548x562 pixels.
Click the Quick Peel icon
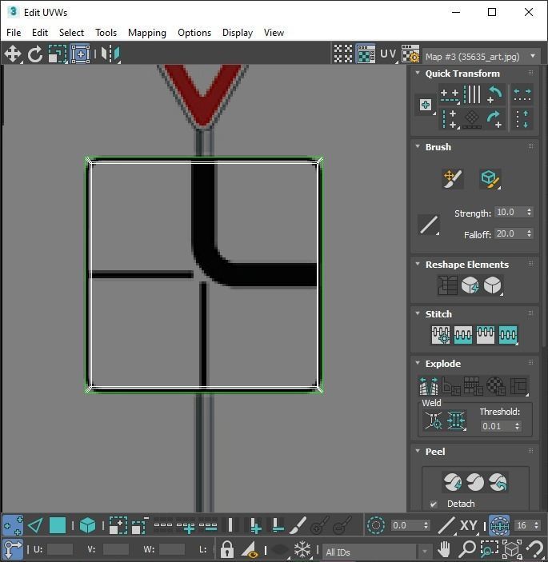453,482
